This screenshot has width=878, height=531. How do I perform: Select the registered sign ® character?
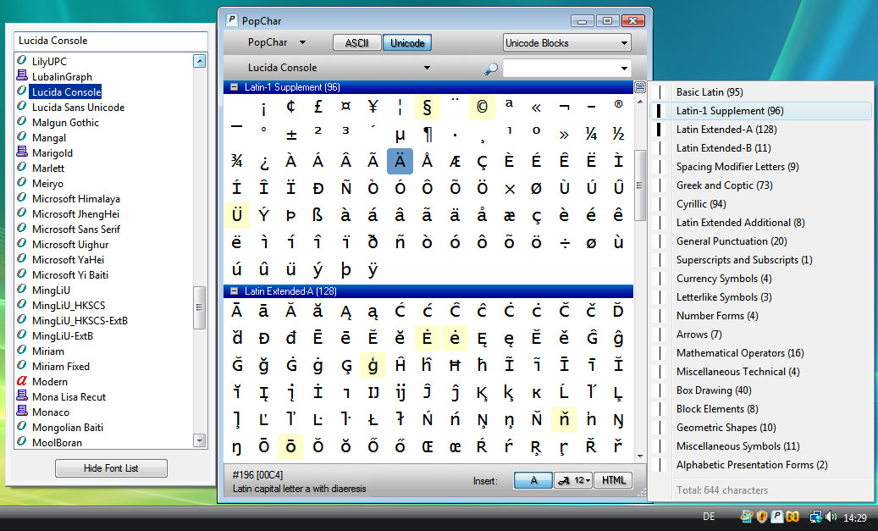[618, 104]
